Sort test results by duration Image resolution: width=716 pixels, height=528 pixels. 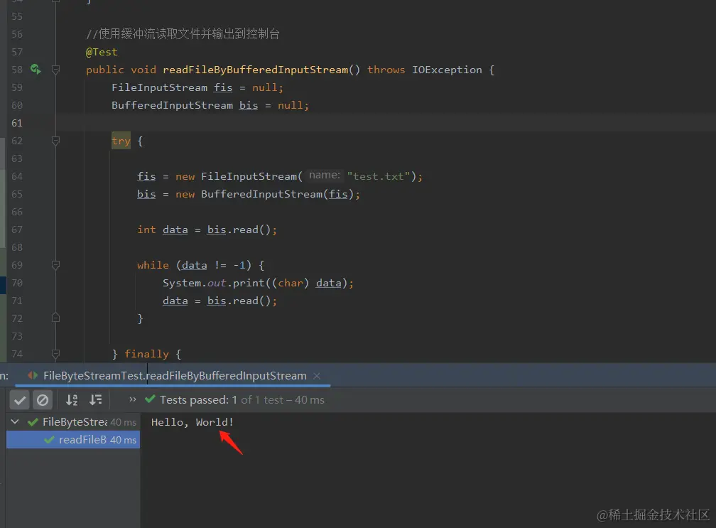click(95, 400)
